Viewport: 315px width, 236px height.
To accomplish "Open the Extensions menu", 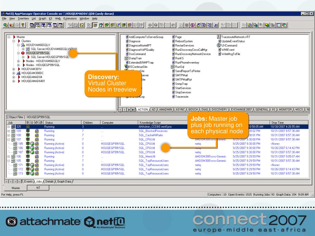I will [x=70, y=18].
